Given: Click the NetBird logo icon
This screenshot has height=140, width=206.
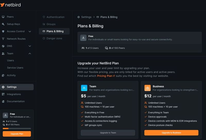Looking at the screenshot, I should click(x=3, y=5).
